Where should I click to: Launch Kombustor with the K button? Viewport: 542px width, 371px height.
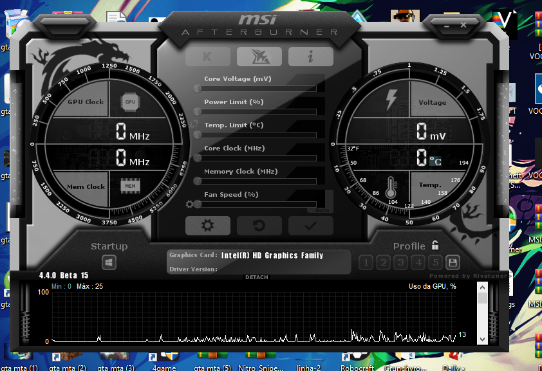(208, 56)
